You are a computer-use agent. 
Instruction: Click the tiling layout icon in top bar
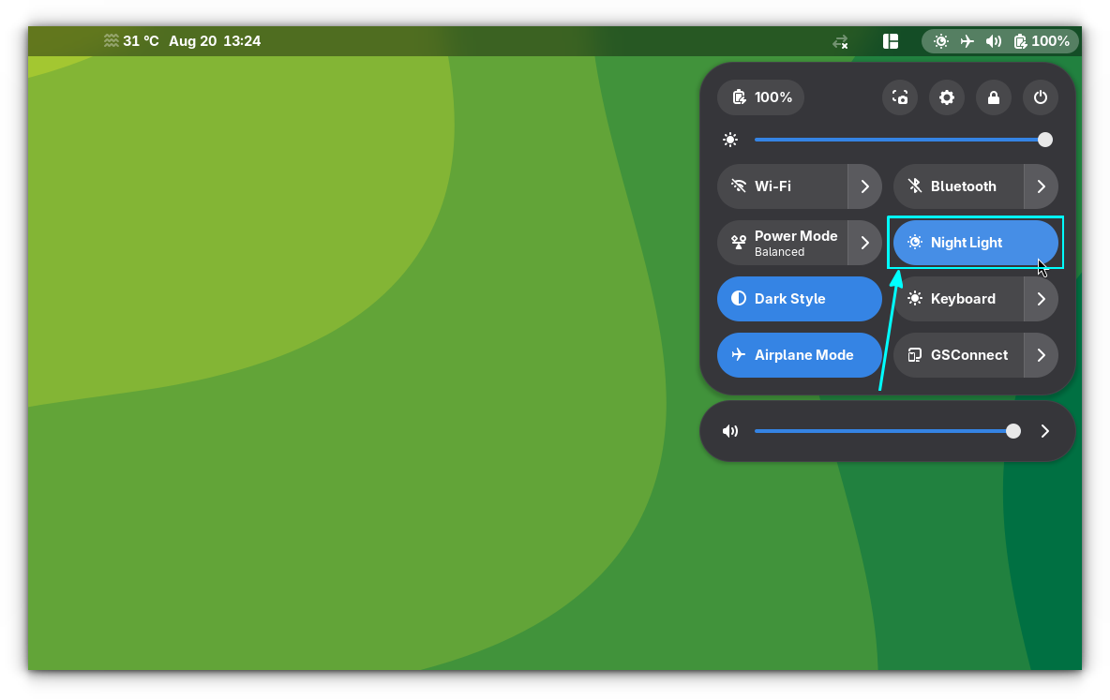(891, 42)
